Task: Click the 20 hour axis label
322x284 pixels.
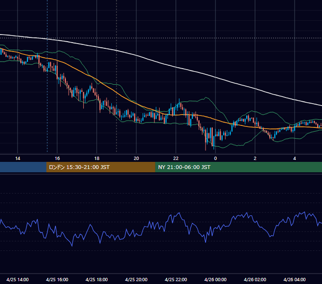Action: 136,159
